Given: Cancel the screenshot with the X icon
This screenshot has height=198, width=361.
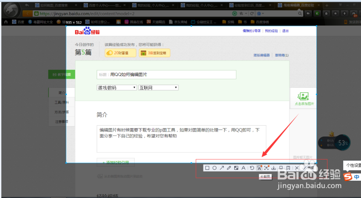Looking at the screenshot, I should [x=297, y=168].
